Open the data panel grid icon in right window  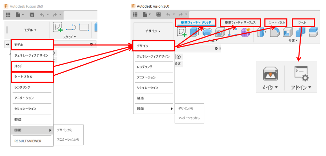click(135, 14)
